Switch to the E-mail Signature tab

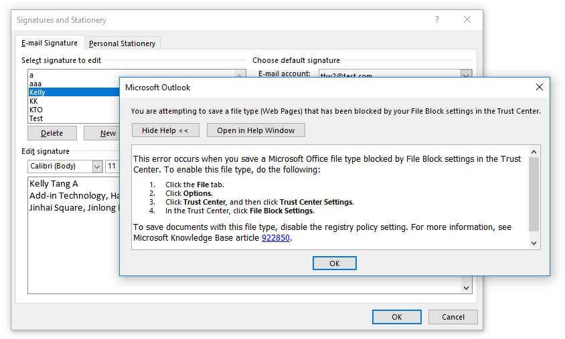(x=50, y=43)
